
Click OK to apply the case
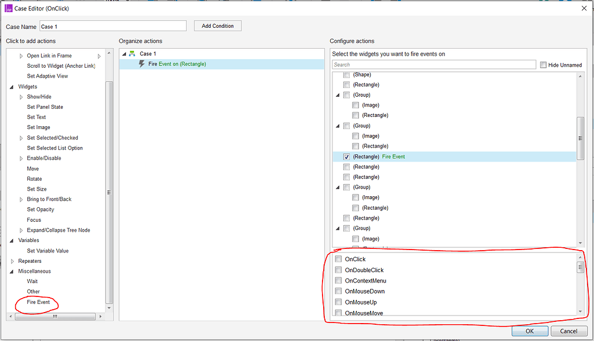coord(530,331)
